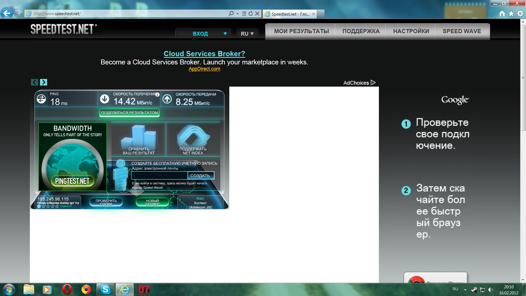Click the next ad arrow
Image resolution: width=526 pixels, height=296 pixels.
(x=44, y=82)
